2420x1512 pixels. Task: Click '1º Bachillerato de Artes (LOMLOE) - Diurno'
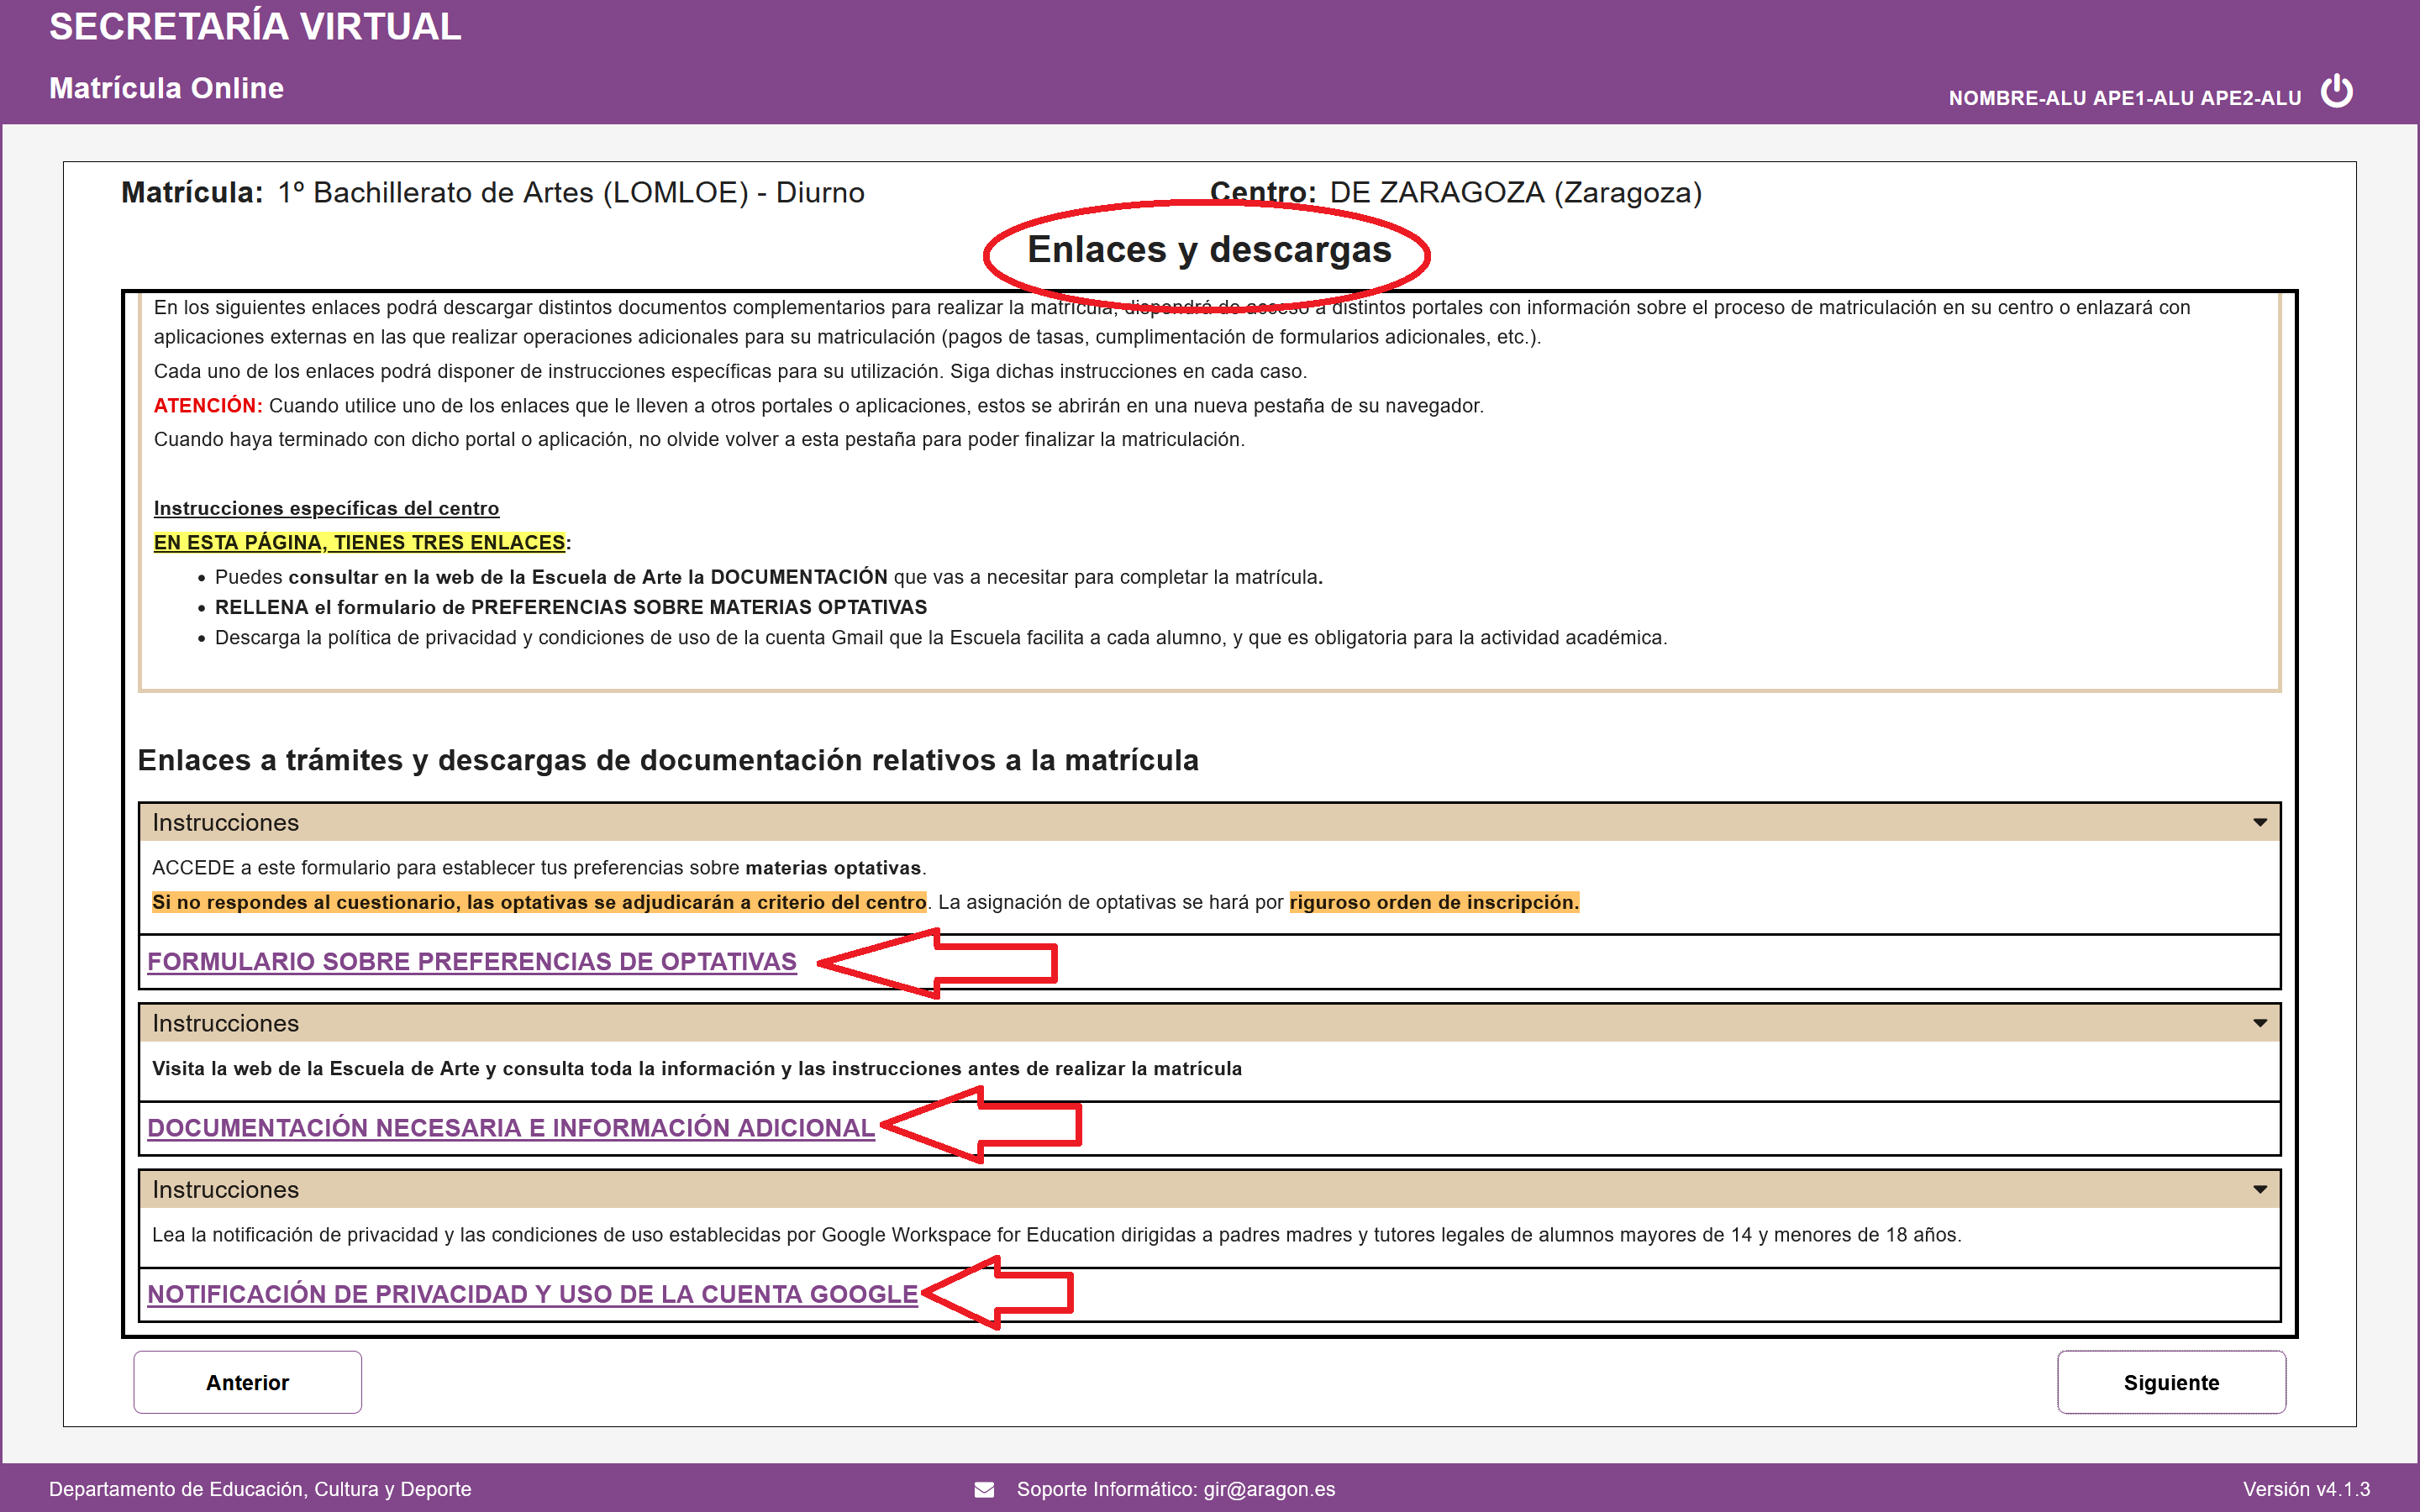[571, 192]
